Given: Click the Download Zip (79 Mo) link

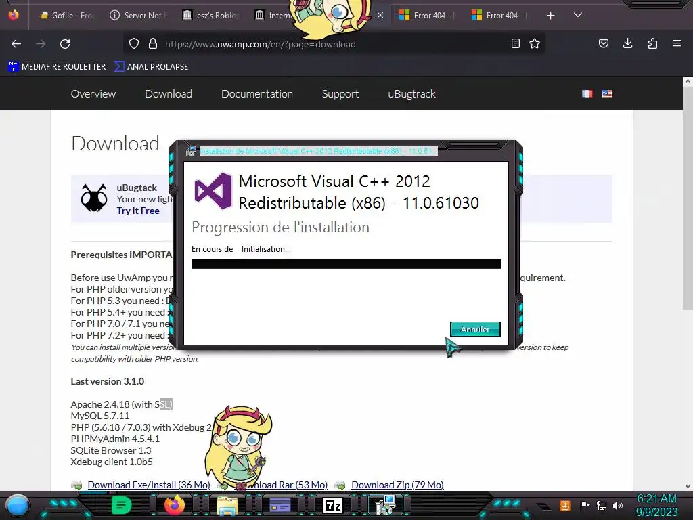Looking at the screenshot, I should [x=397, y=485].
